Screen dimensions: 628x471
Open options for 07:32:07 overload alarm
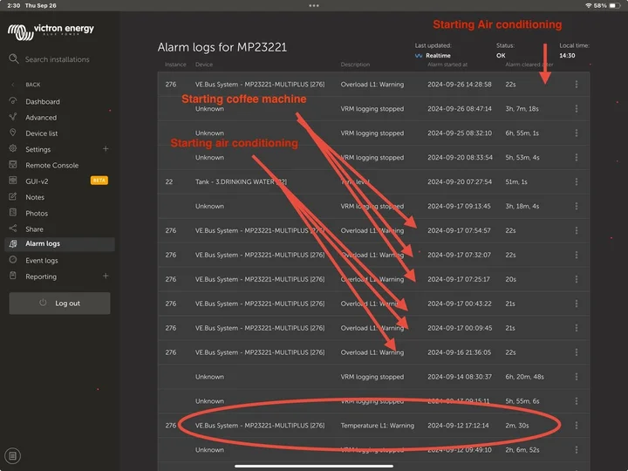(x=577, y=255)
